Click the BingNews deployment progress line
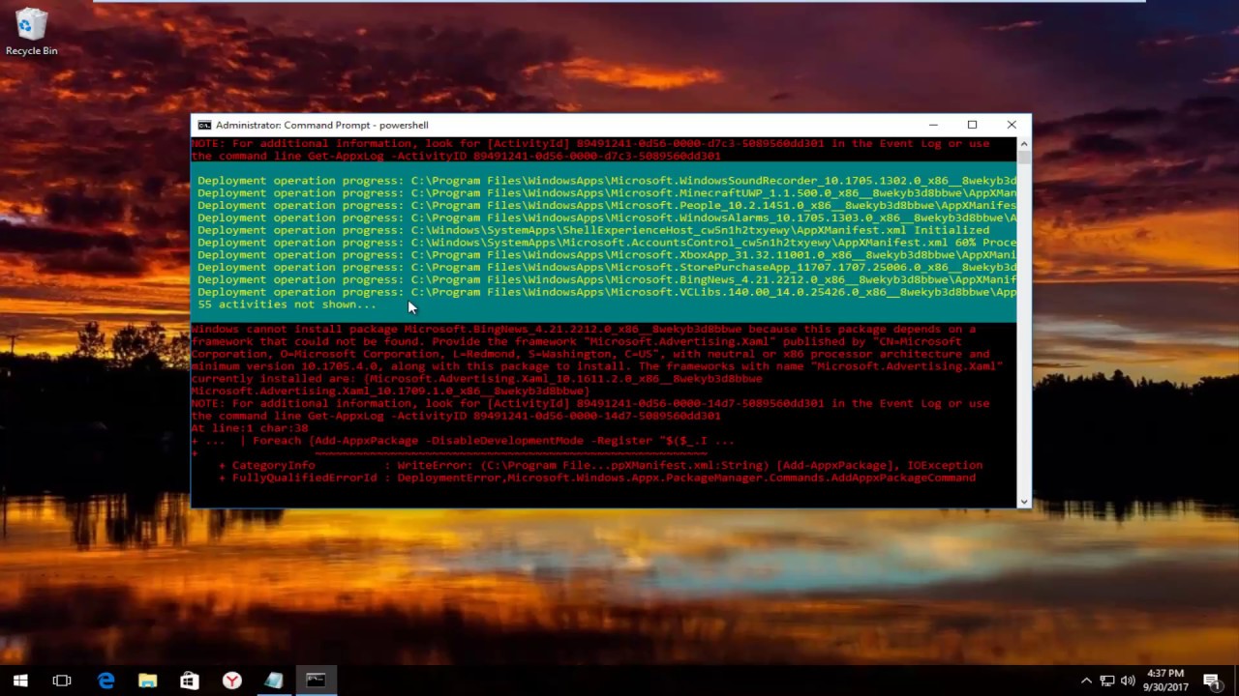 click(x=607, y=280)
